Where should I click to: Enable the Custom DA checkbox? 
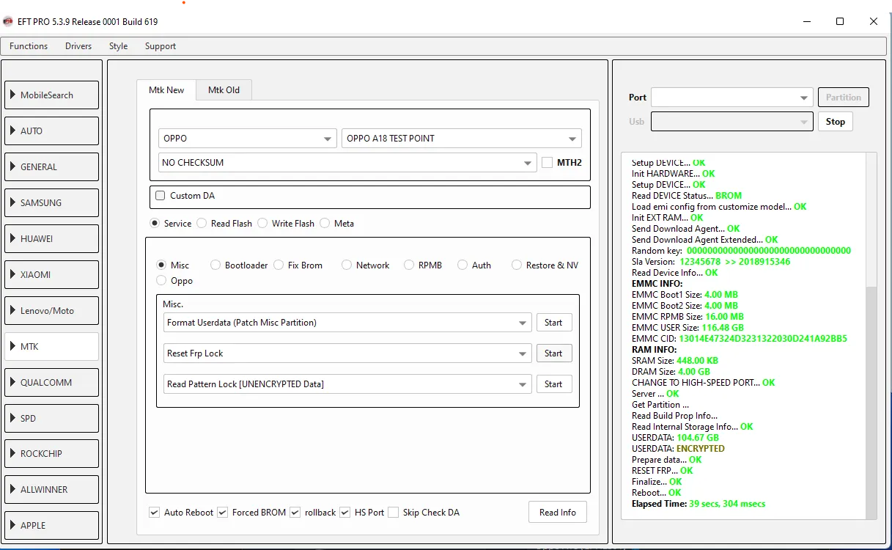tap(161, 196)
